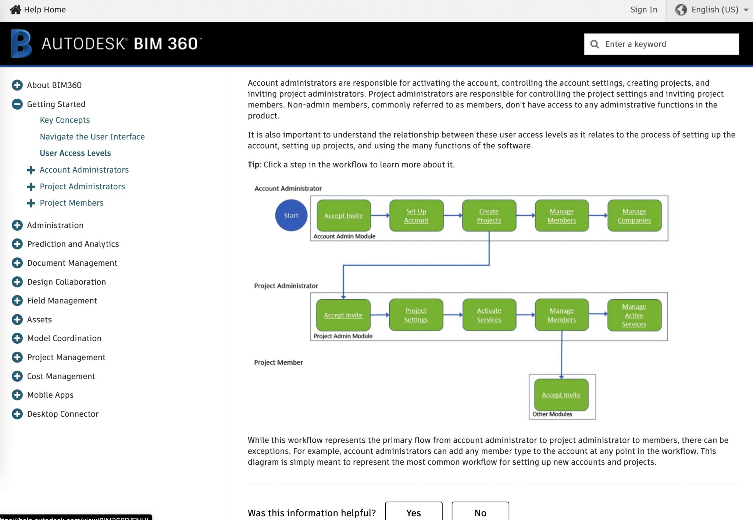Viewport: 753px width, 520px height.
Task: Click Project Admin's Accept Invite step
Action: (343, 315)
